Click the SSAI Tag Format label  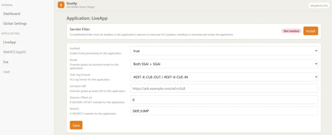(x=80, y=75)
